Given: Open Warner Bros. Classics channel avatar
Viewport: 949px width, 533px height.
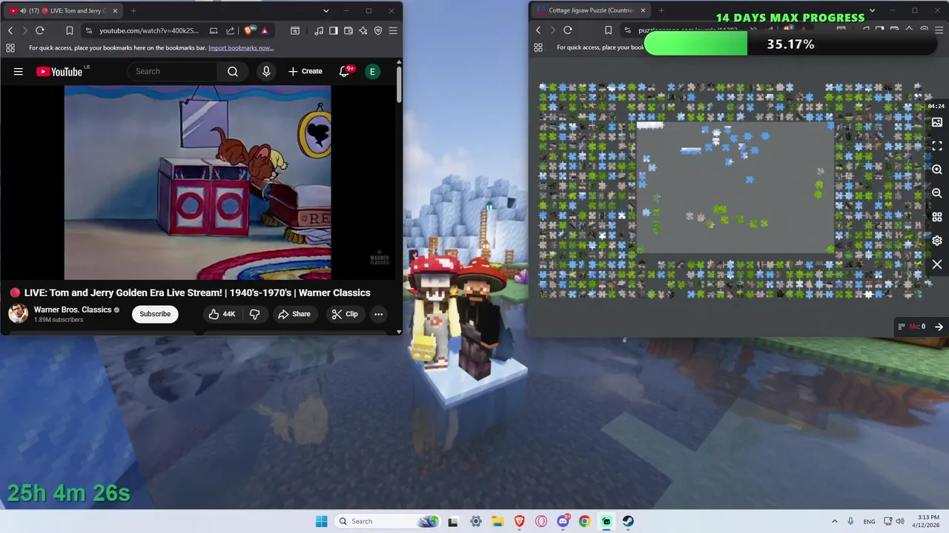Looking at the screenshot, I should [18, 313].
